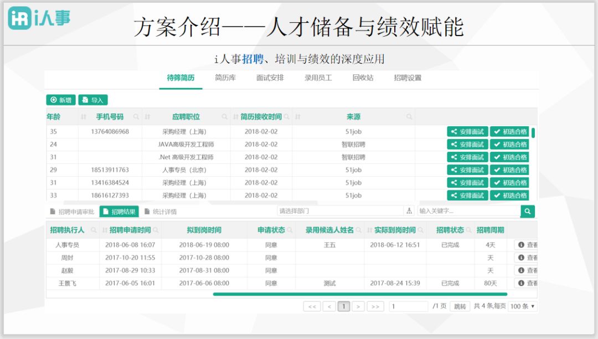Open the 请选择部门 department selector
This screenshot has width=598, height=339.
point(332,211)
